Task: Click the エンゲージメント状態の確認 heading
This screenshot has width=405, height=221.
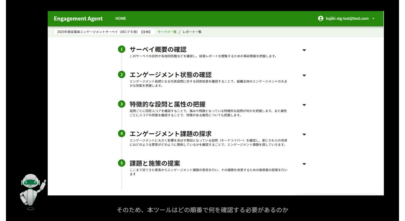Action: click(171, 75)
